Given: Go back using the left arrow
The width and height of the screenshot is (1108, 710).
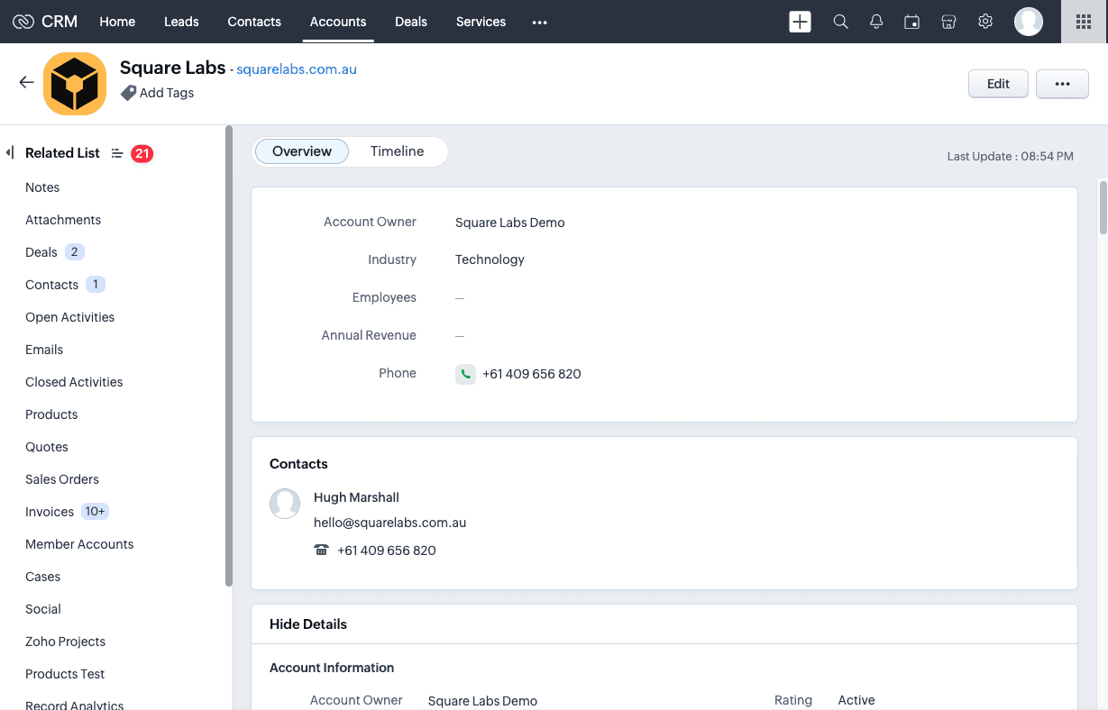Looking at the screenshot, I should click(x=26, y=82).
